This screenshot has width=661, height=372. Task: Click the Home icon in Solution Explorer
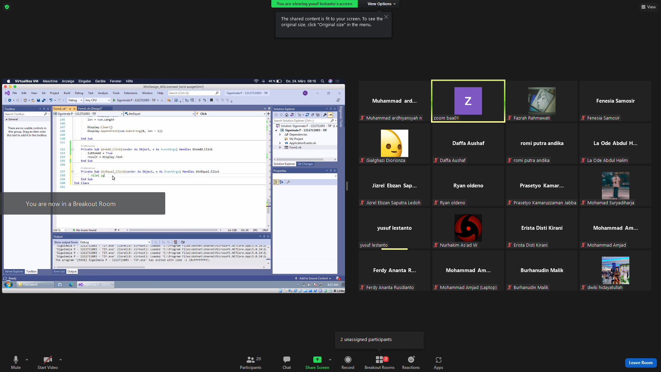coord(286,115)
